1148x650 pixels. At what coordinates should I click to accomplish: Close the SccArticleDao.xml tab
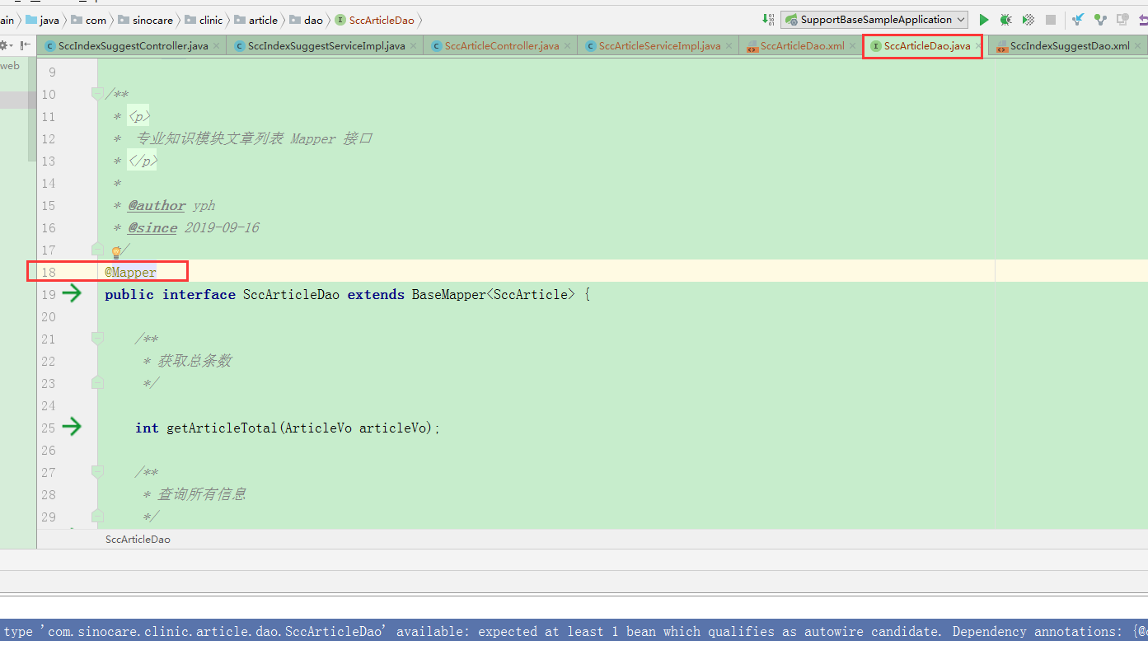tap(853, 46)
